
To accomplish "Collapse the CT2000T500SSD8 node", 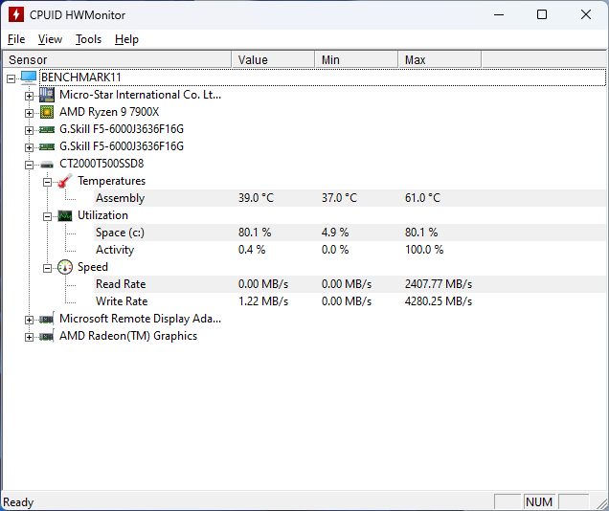I will coord(29,165).
